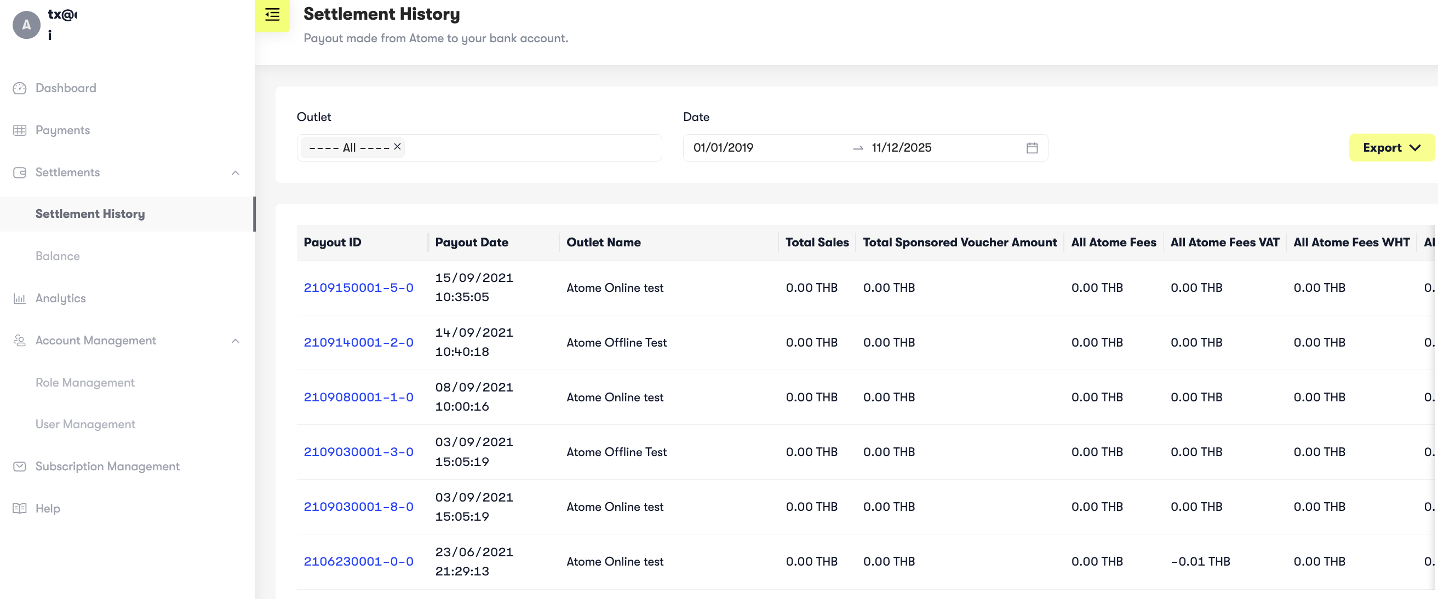The image size is (1438, 599).
Task: Click the Analytics bar chart icon
Action: point(20,298)
